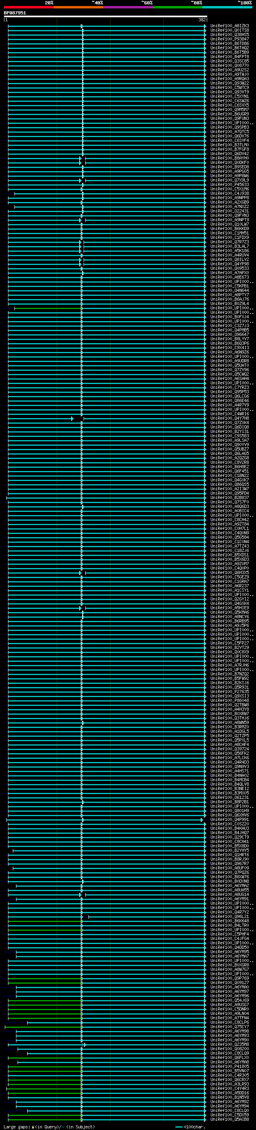Click the UniRef100_B3TLM0 label
Viewport: 256px width, 1130px height.
click(x=230, y=145)
